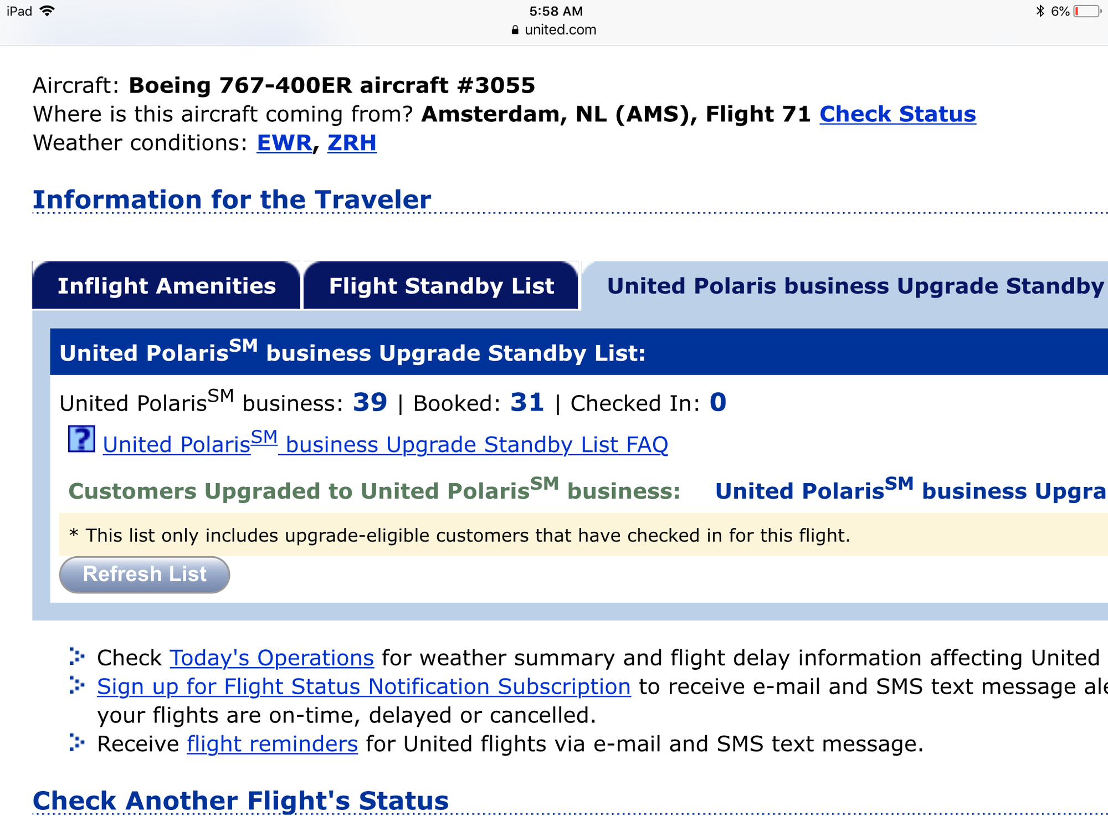Image resolution: width=1108 pixels, height=831 pixels.
Task: Click the blue question mark help icon
Action: [81, 439]
